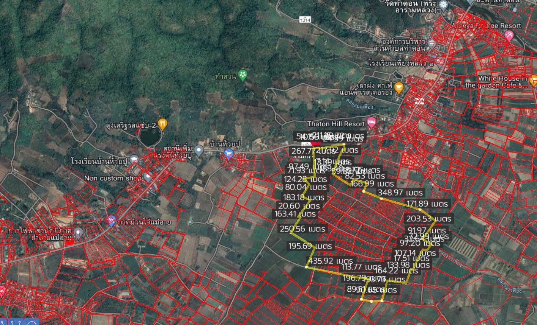Select the circle draw tool icon

pos(32,322)
